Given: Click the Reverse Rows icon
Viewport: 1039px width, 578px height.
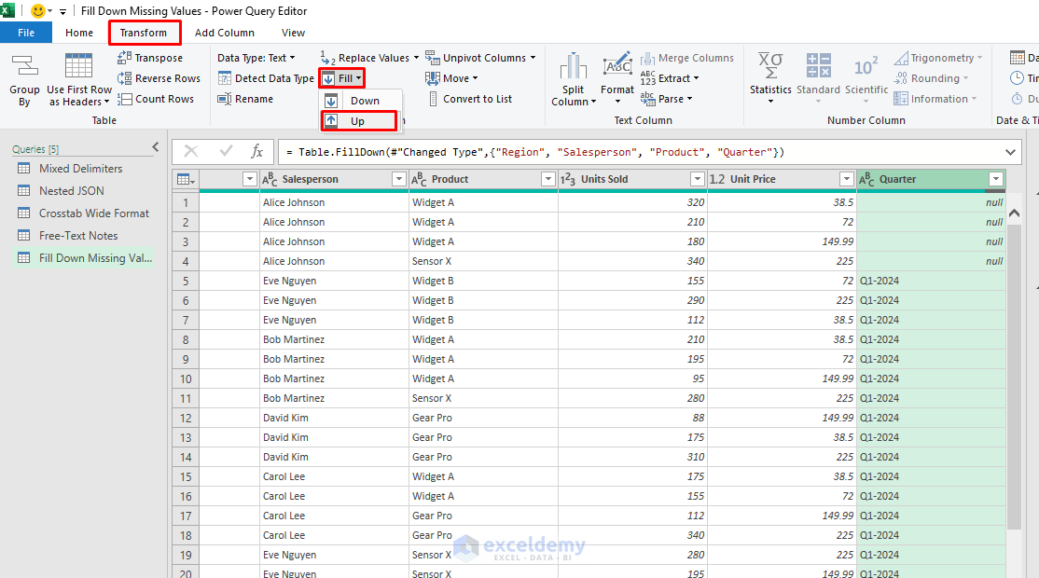Looking at the screenshot, I should click(x=125, y=78).
